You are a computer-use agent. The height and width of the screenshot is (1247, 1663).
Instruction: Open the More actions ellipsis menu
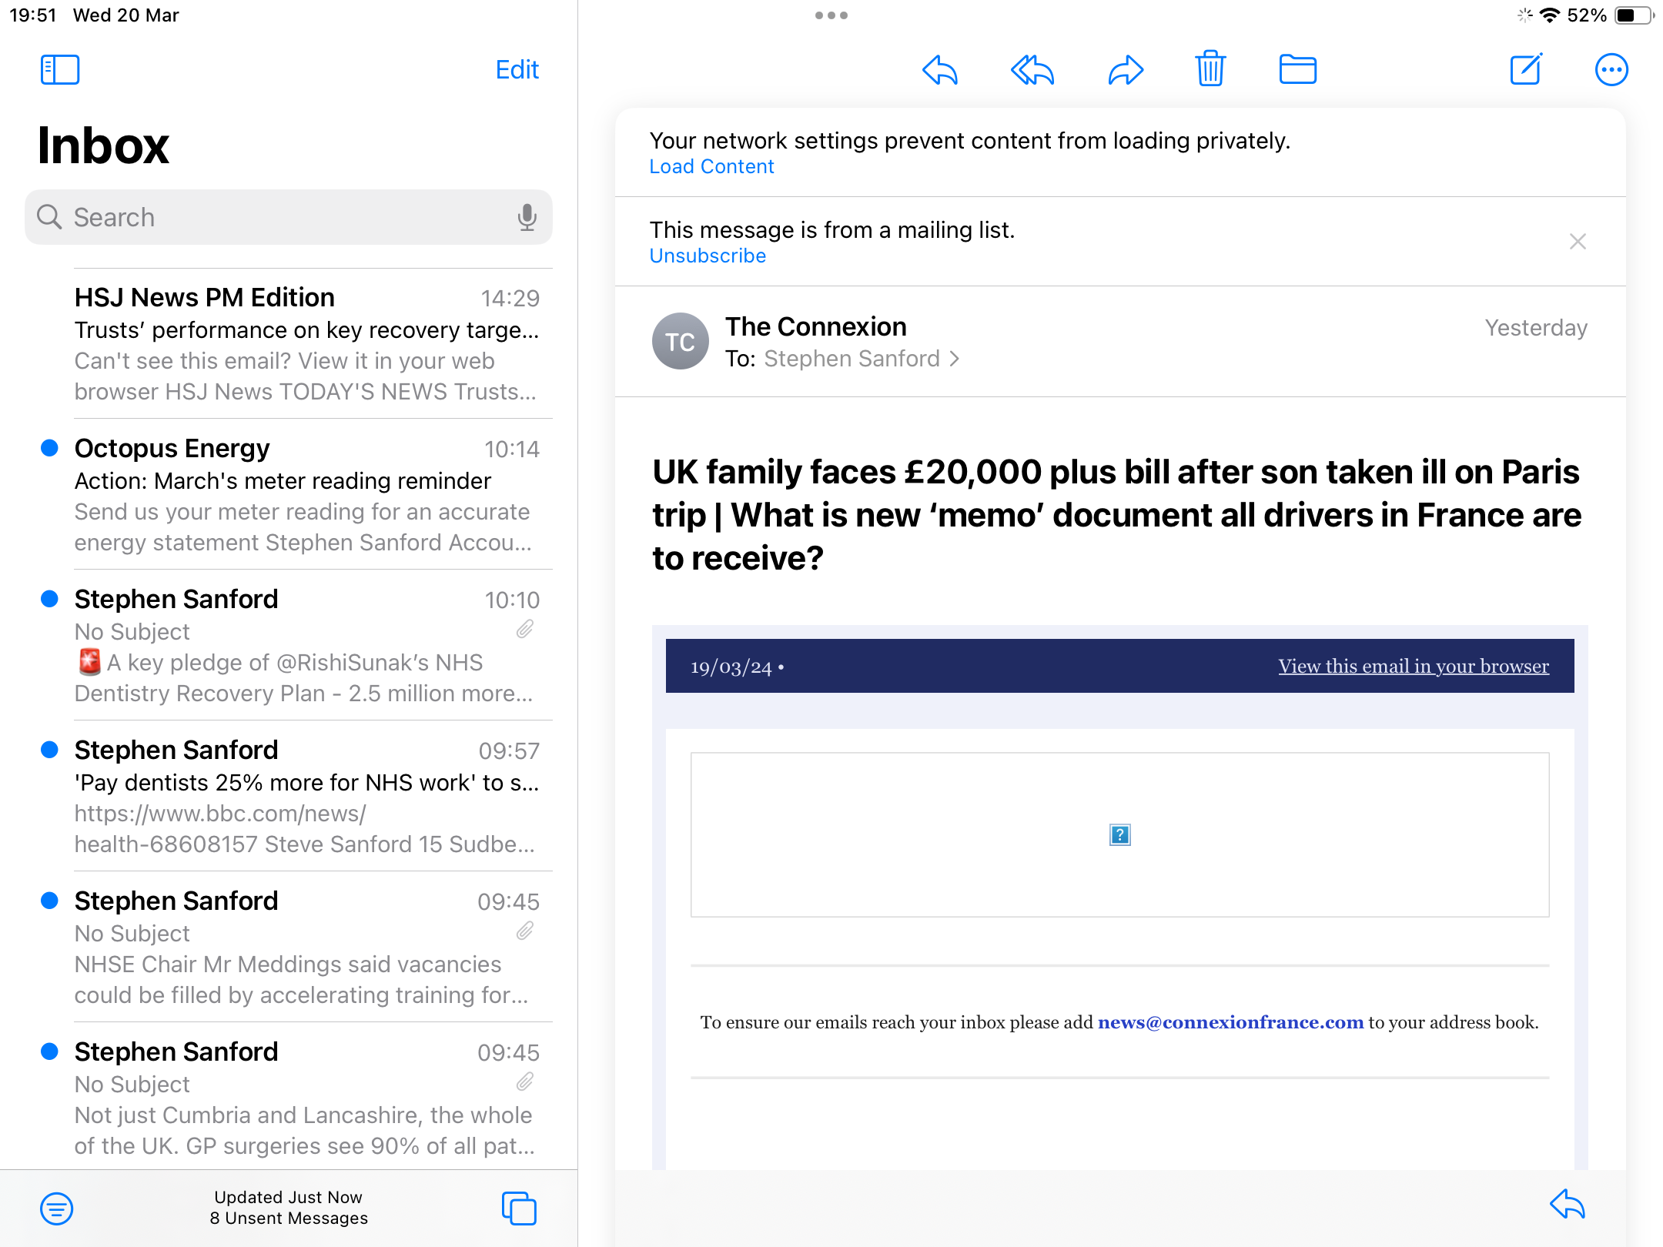(1611, 70)
